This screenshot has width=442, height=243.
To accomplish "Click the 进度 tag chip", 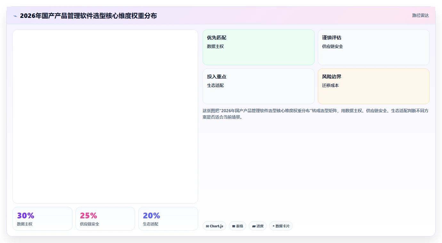I will [x=258, y=226].
